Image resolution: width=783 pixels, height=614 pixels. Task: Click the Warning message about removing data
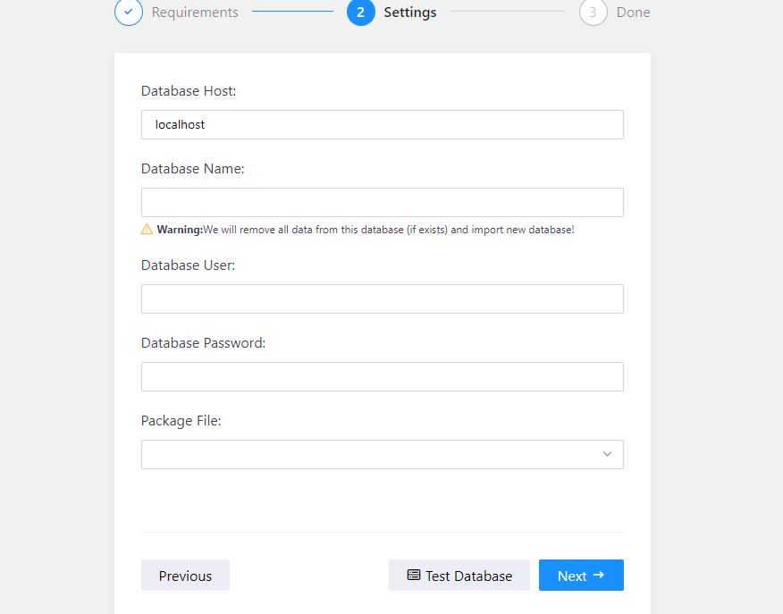[x=366, y=230]
